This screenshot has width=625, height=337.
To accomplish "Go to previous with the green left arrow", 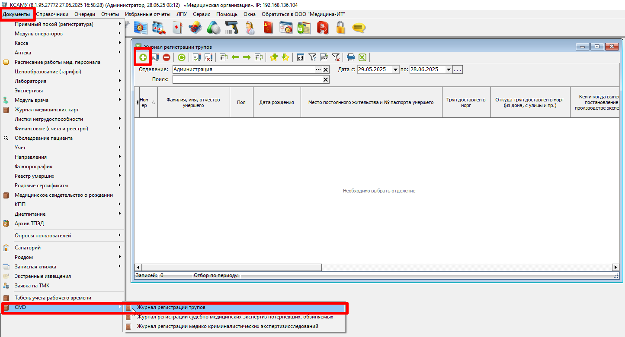I will [236, 57].
